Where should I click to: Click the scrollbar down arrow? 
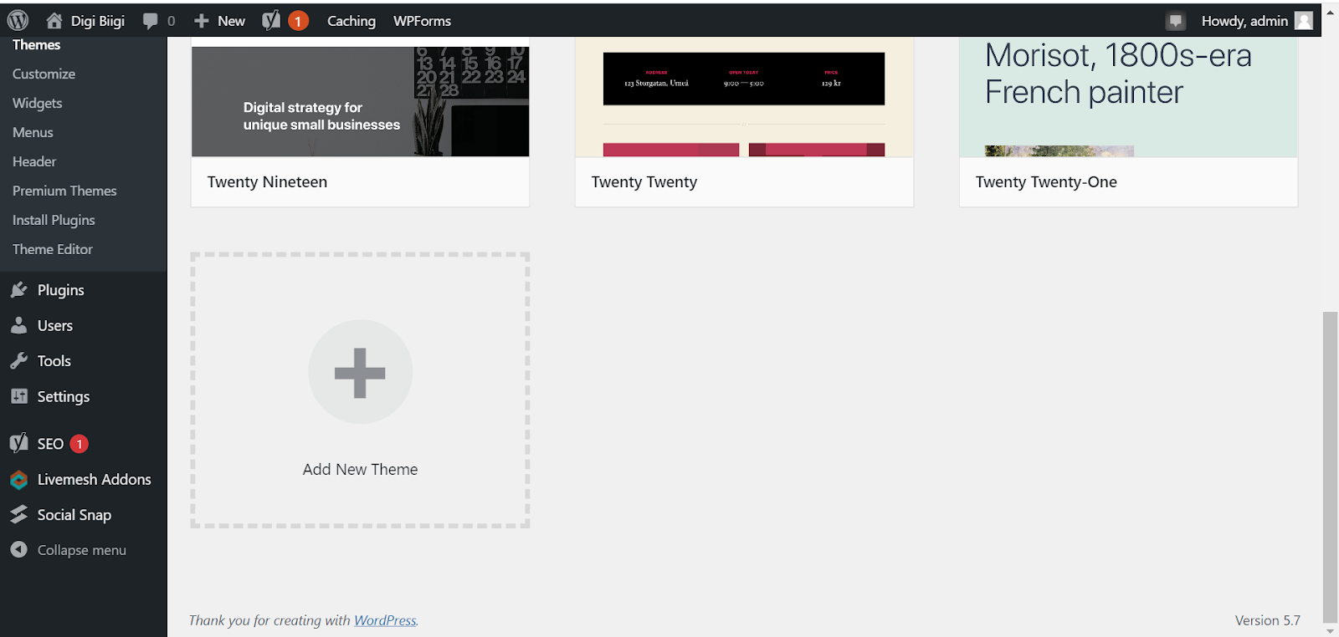[x=1330, y=630]
